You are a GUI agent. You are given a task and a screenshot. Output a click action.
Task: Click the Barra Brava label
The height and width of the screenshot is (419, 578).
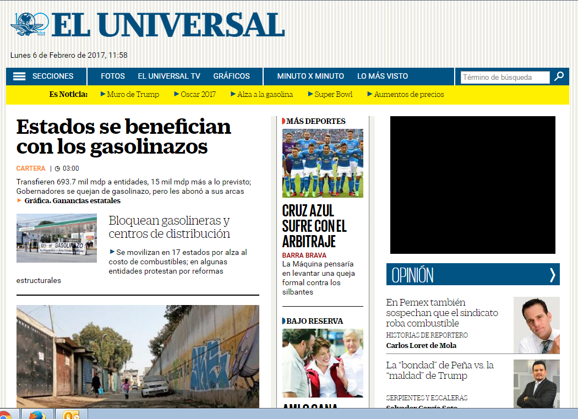[x=304, y=255]
